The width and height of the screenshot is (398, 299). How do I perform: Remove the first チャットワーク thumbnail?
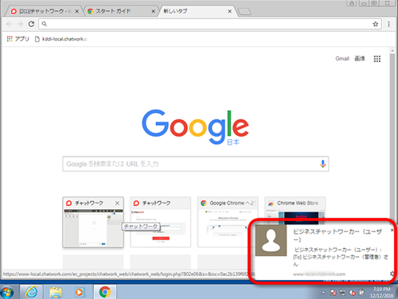[x=117, y=204]
